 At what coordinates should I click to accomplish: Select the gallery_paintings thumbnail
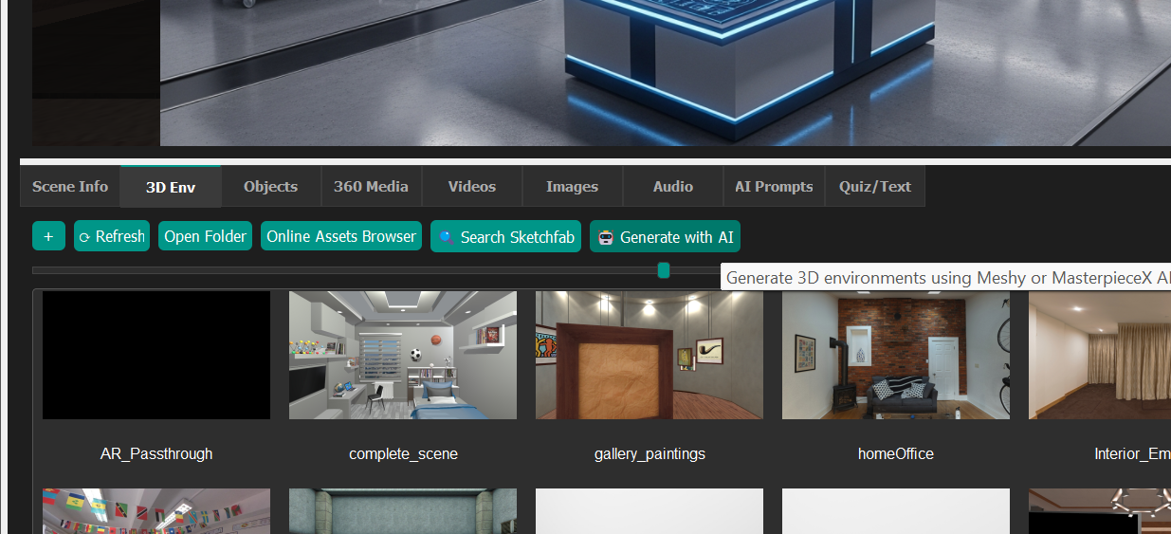[650, 355]
